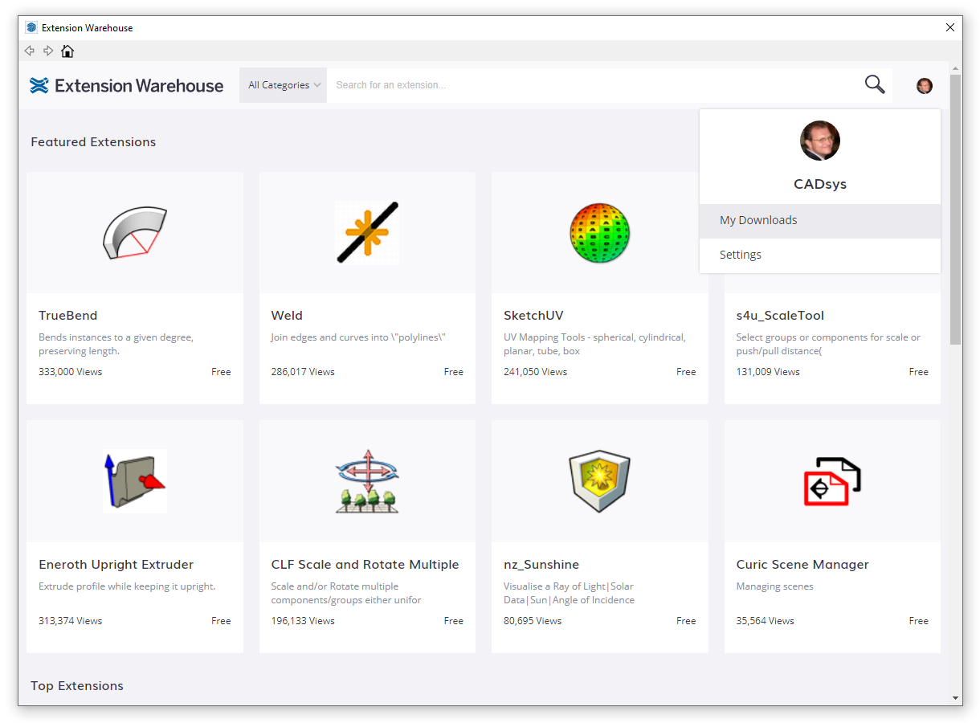Click the large CADsys profile picture
The height and width of the screenshot is (723, 980).
tap(820, 141)
